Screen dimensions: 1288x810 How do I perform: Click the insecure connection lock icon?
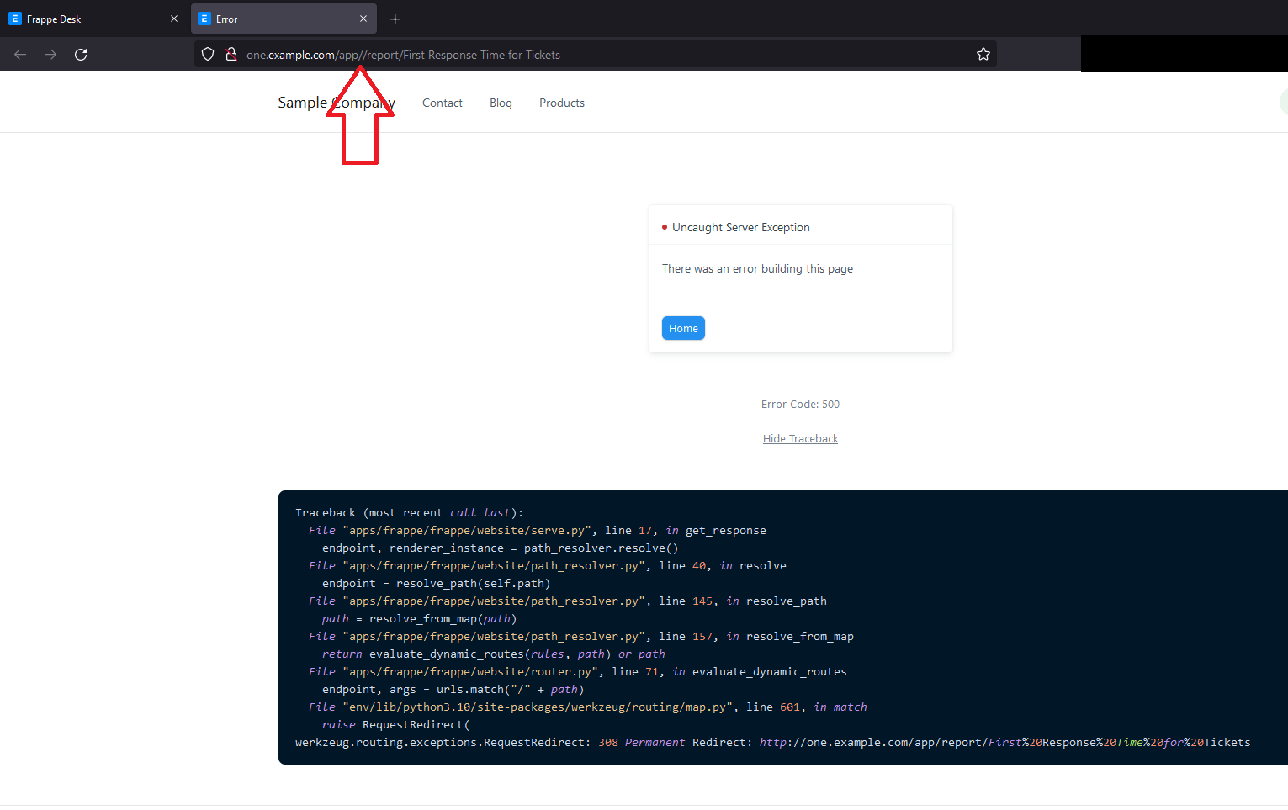click(x=231, y=54)
